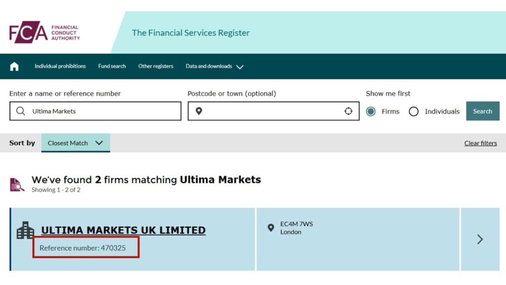Screen dimensions: 506x285
Task: Click the Clear filters link
Action: [480, 143]
